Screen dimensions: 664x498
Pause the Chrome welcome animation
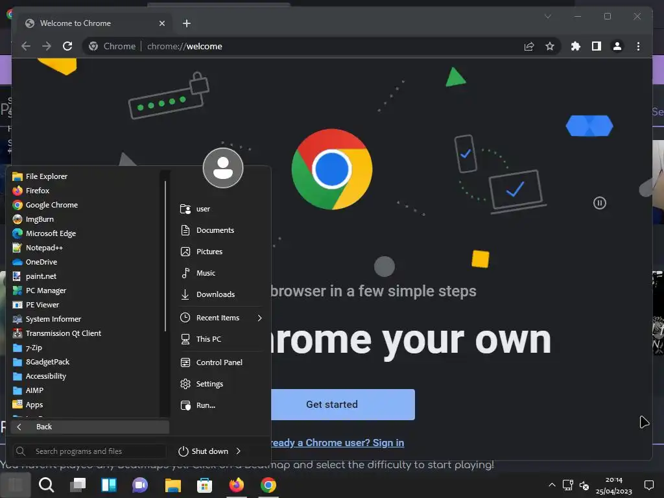(600, 203)
